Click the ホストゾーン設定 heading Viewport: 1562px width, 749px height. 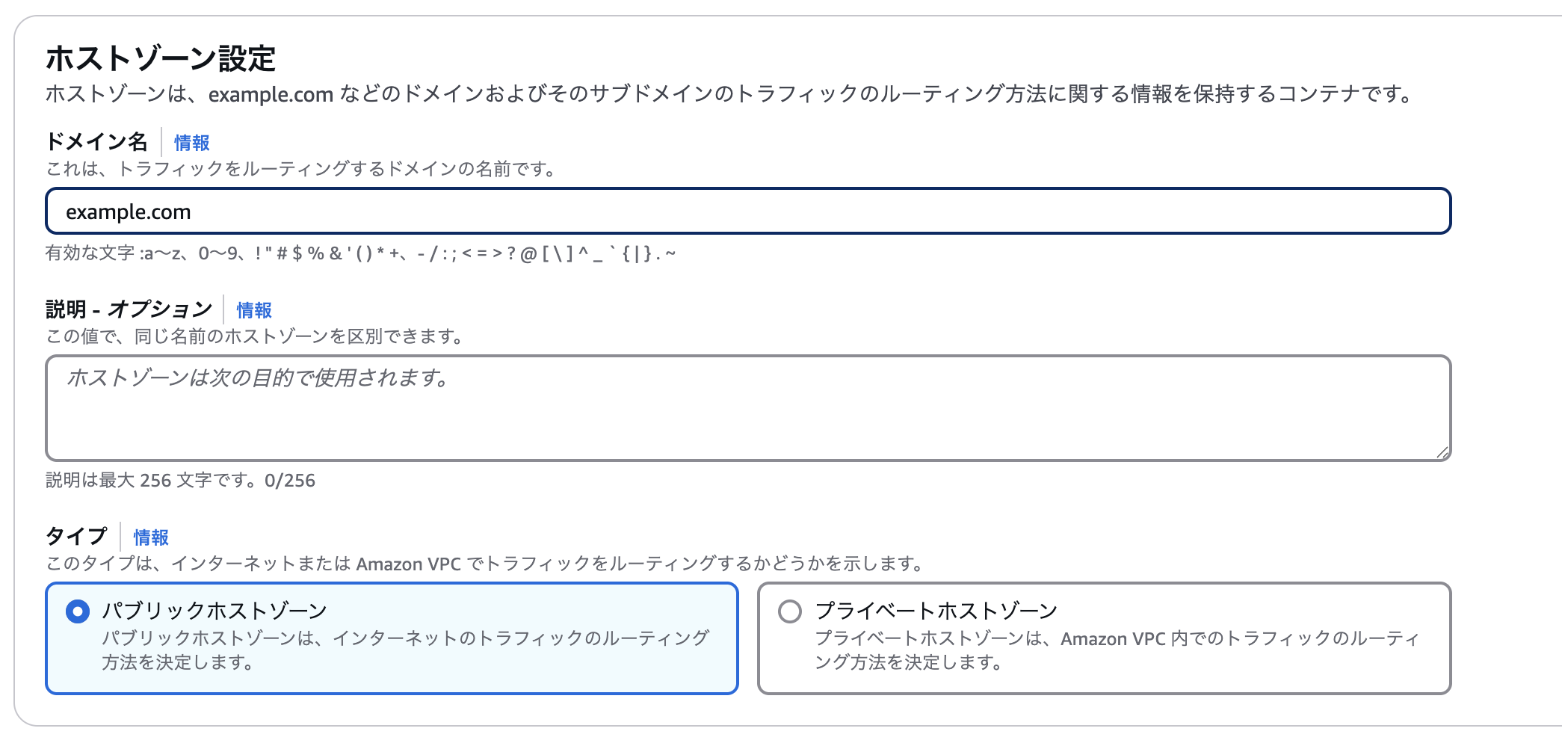pos(161,58)
